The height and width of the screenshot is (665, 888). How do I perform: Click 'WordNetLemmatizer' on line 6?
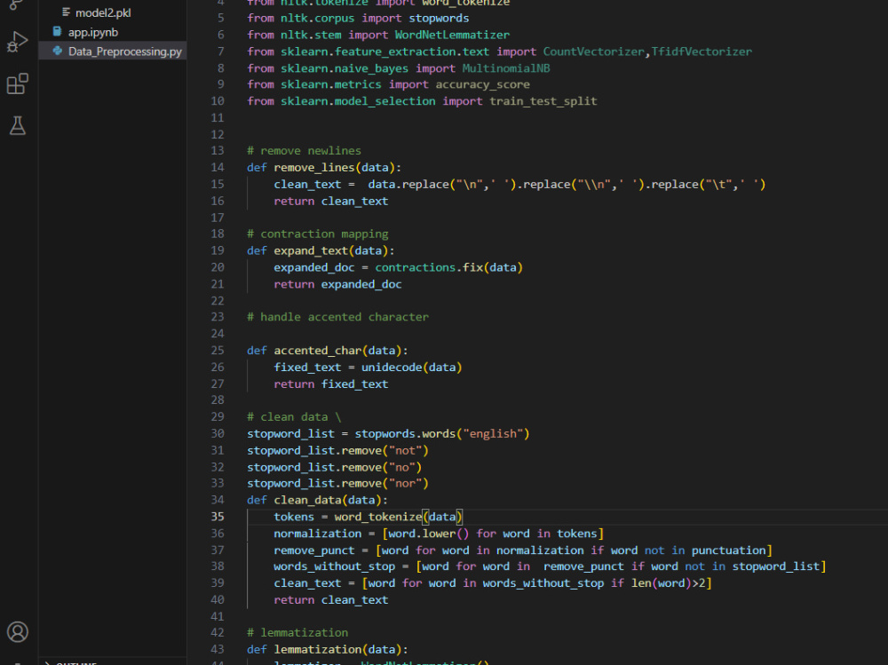tap(452, 35)
